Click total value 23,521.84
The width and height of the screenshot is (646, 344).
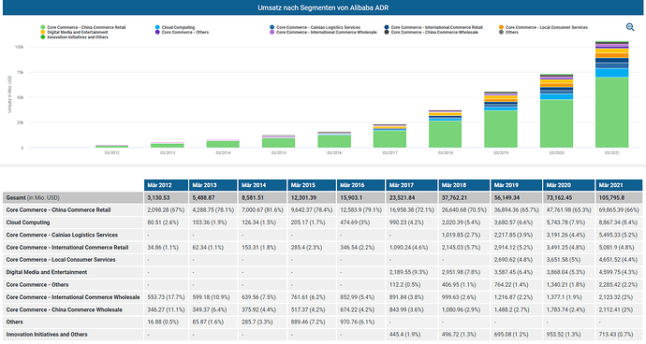[402, 198]
